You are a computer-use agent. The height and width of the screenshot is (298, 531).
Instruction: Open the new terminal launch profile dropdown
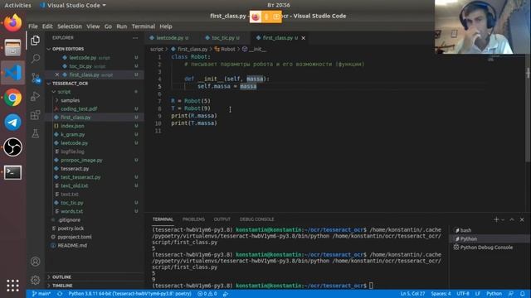503,220
